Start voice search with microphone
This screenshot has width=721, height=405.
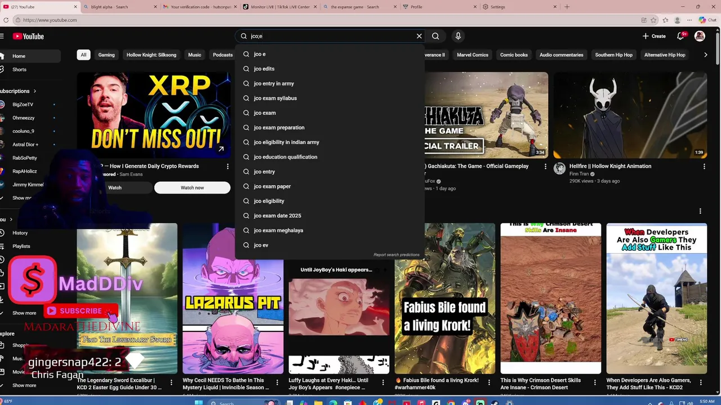coord(458,36)
